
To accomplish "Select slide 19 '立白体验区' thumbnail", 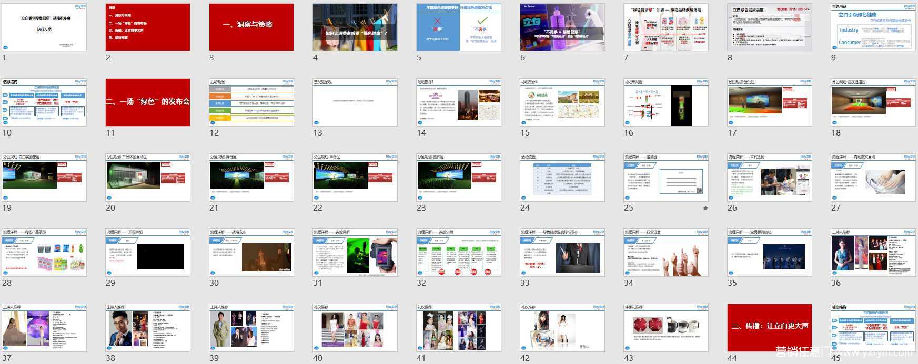I will 44,178.
